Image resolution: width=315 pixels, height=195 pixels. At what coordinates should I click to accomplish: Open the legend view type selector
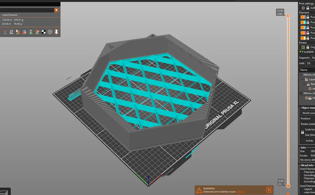point(56,10)
